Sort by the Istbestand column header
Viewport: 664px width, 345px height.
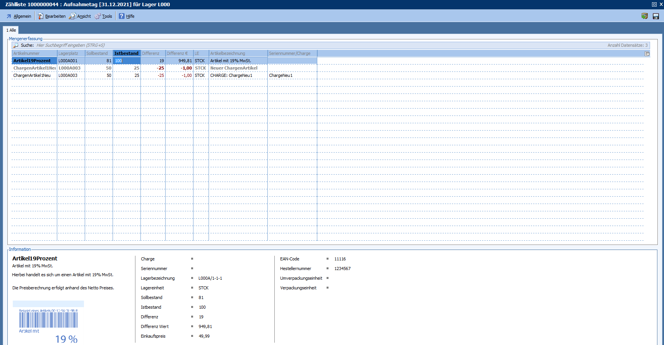pos(126,53)
